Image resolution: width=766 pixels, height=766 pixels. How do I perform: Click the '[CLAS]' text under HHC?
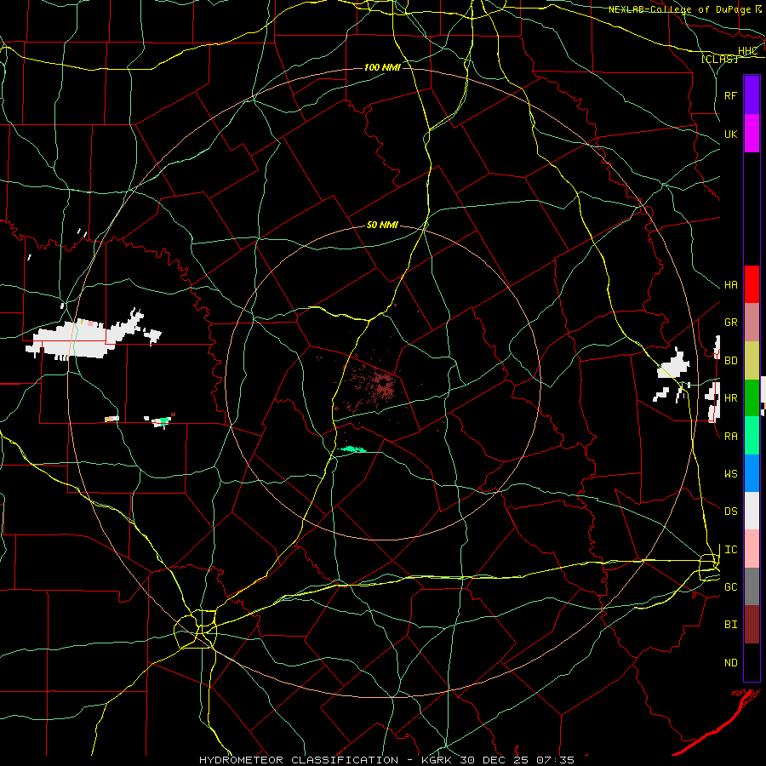pos(719,59)
